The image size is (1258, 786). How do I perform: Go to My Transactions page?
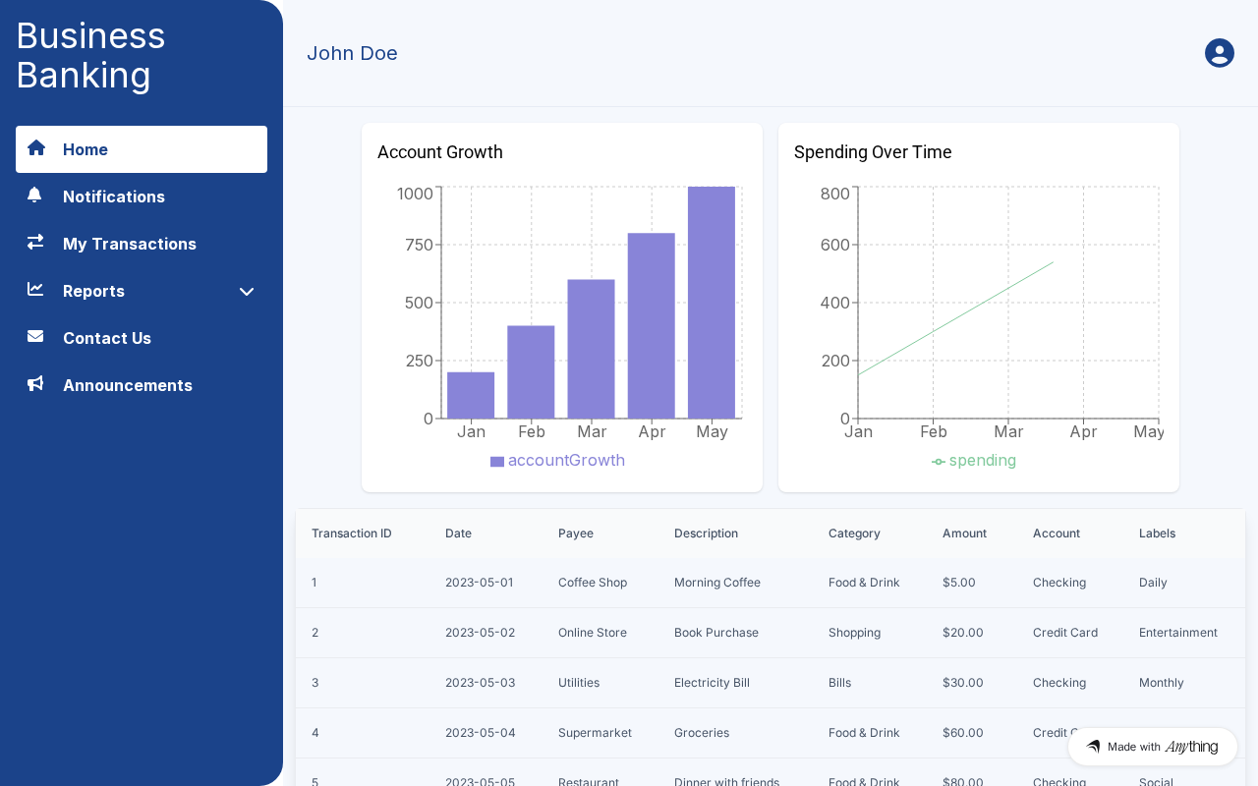(142, 244)
